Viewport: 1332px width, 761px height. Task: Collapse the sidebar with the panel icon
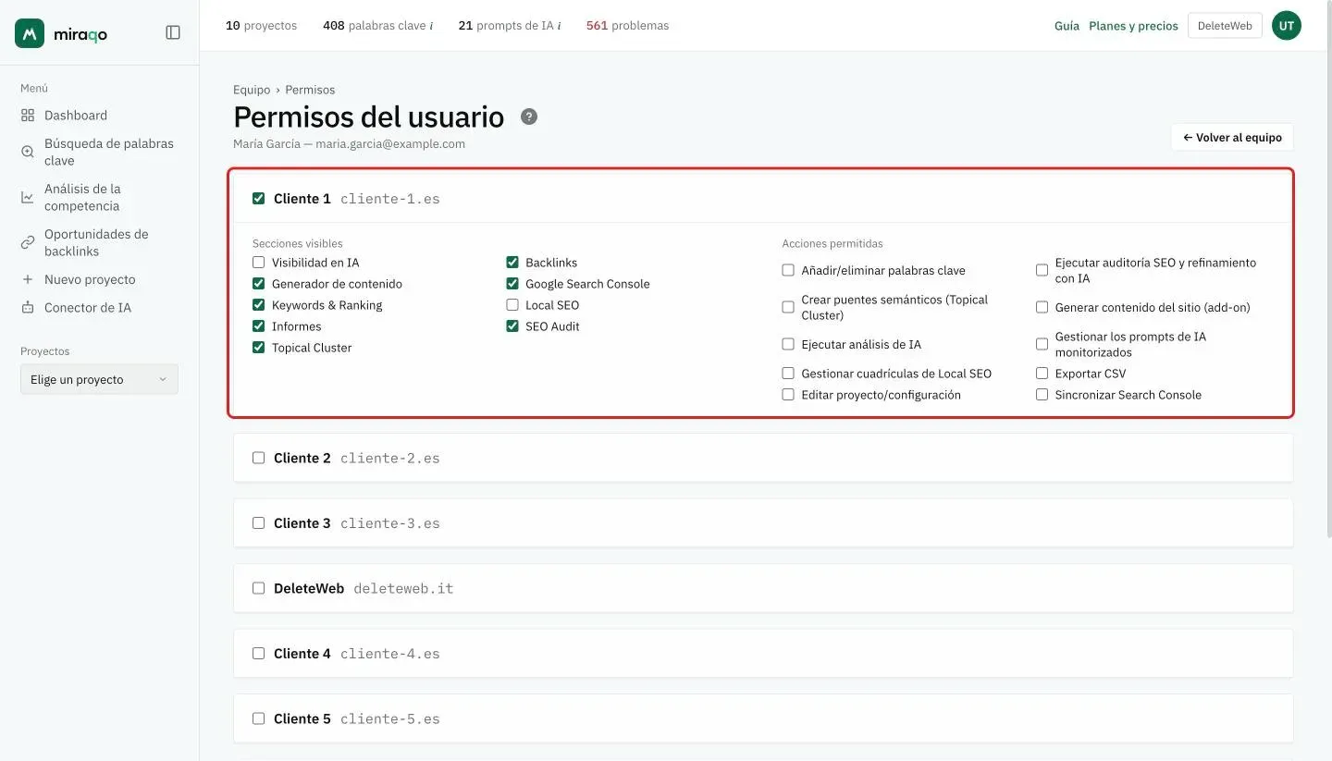tap(173, 32)
